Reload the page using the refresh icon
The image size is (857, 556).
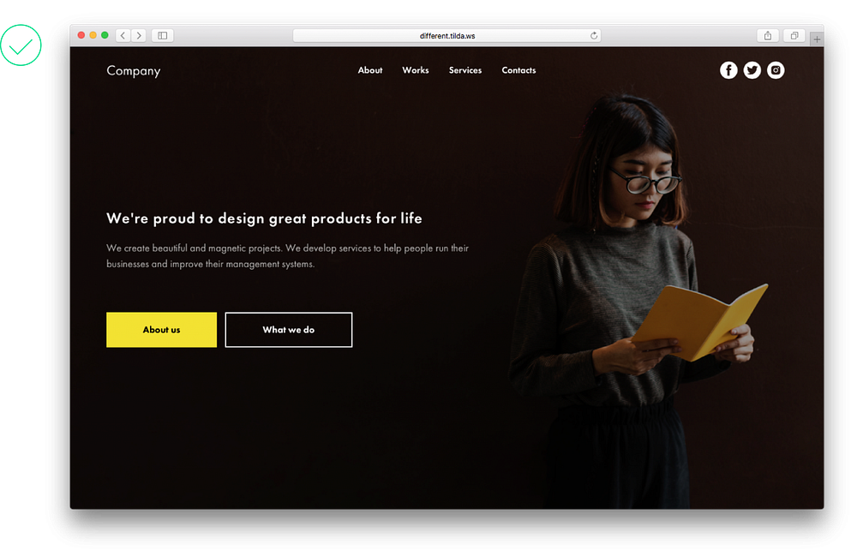click(x=594, y=35)
